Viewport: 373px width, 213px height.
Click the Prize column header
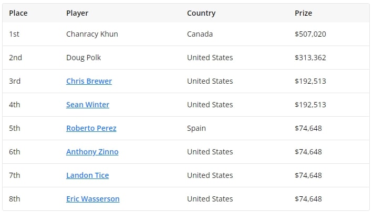pyautogui.click(x=303, y=13)
